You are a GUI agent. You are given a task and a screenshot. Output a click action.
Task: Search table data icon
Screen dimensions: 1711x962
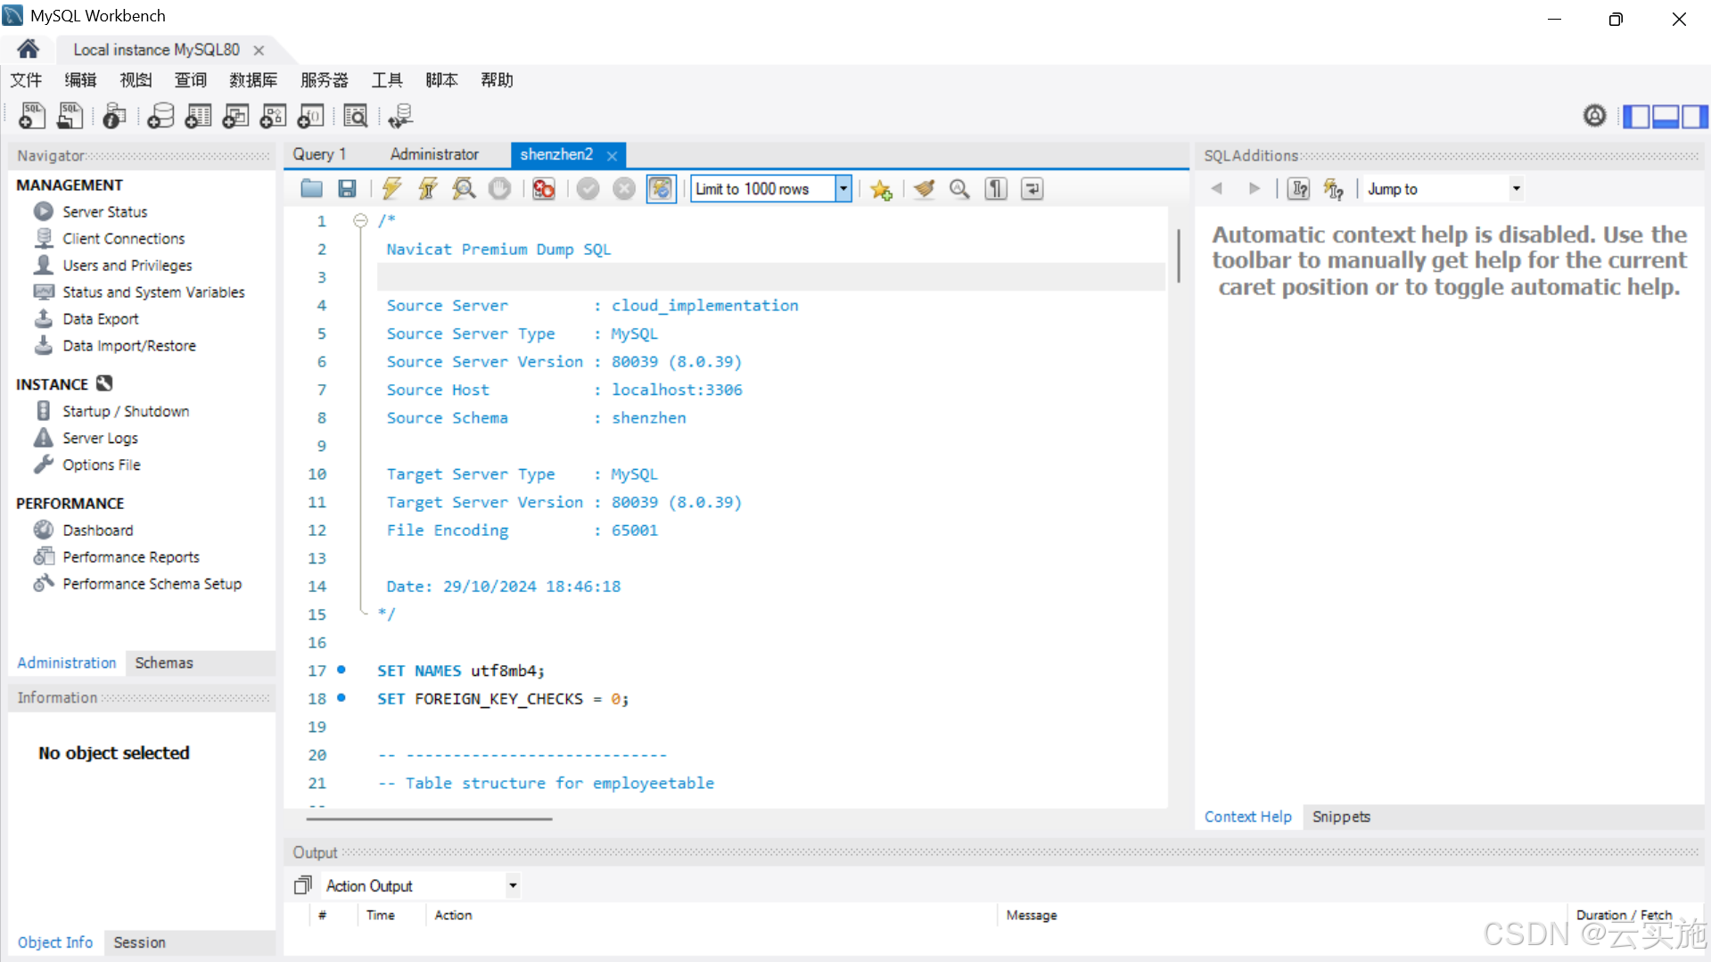tap(355, 116)
